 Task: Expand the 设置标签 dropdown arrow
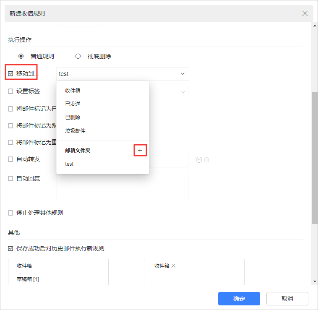click(x=182, y=91)
